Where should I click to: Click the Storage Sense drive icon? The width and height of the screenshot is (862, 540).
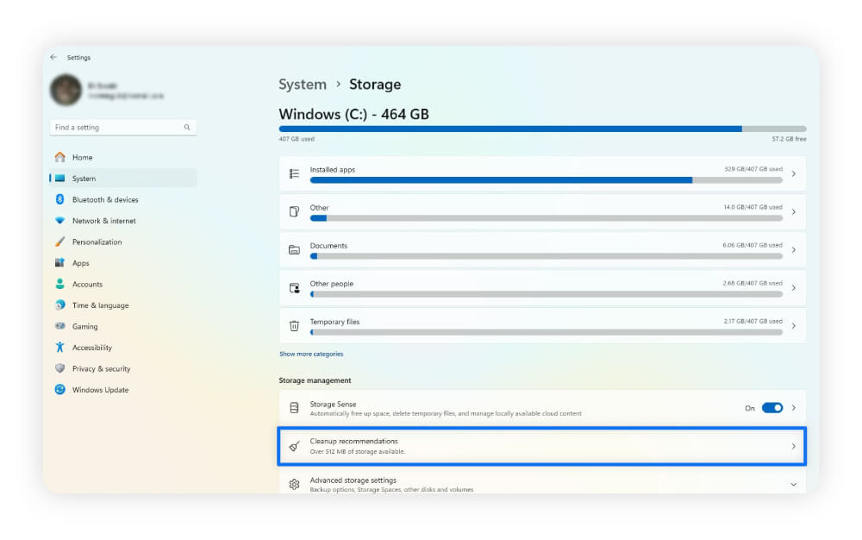coord(294,408)
